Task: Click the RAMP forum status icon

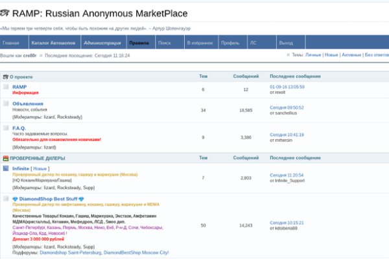Action: (x=6, y=87)
